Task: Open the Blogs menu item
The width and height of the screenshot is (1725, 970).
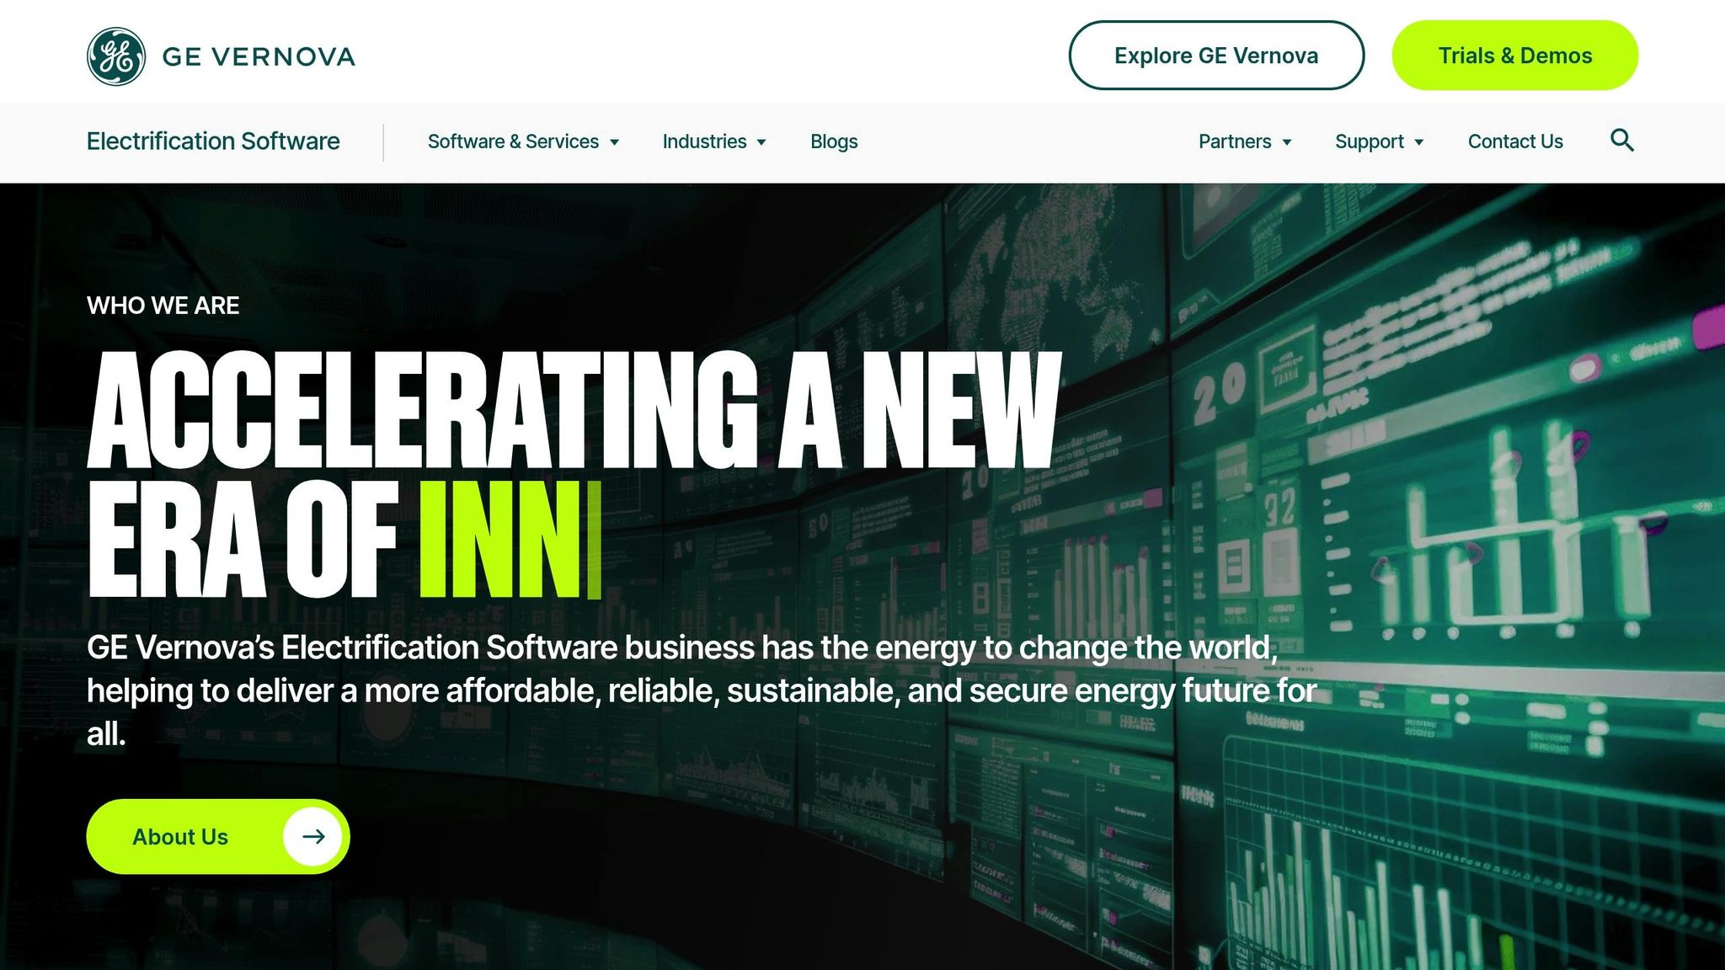Action: coord(834,141)
